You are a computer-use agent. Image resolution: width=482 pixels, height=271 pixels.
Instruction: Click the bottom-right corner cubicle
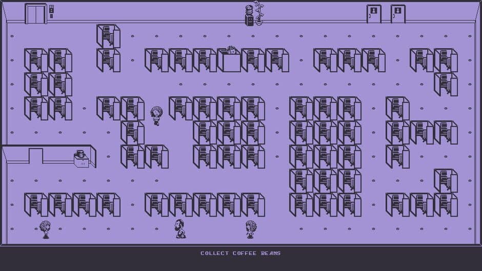446,204
